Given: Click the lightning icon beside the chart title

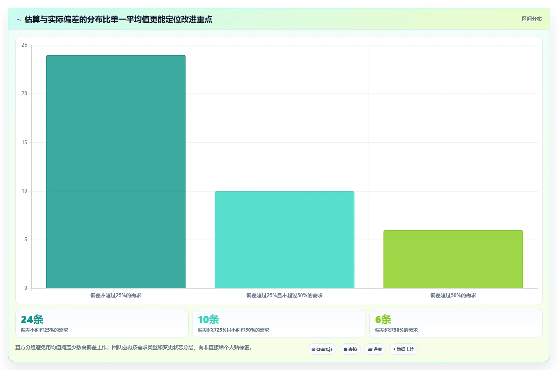Looking at the screenshot, I should (x=18, y=20).
